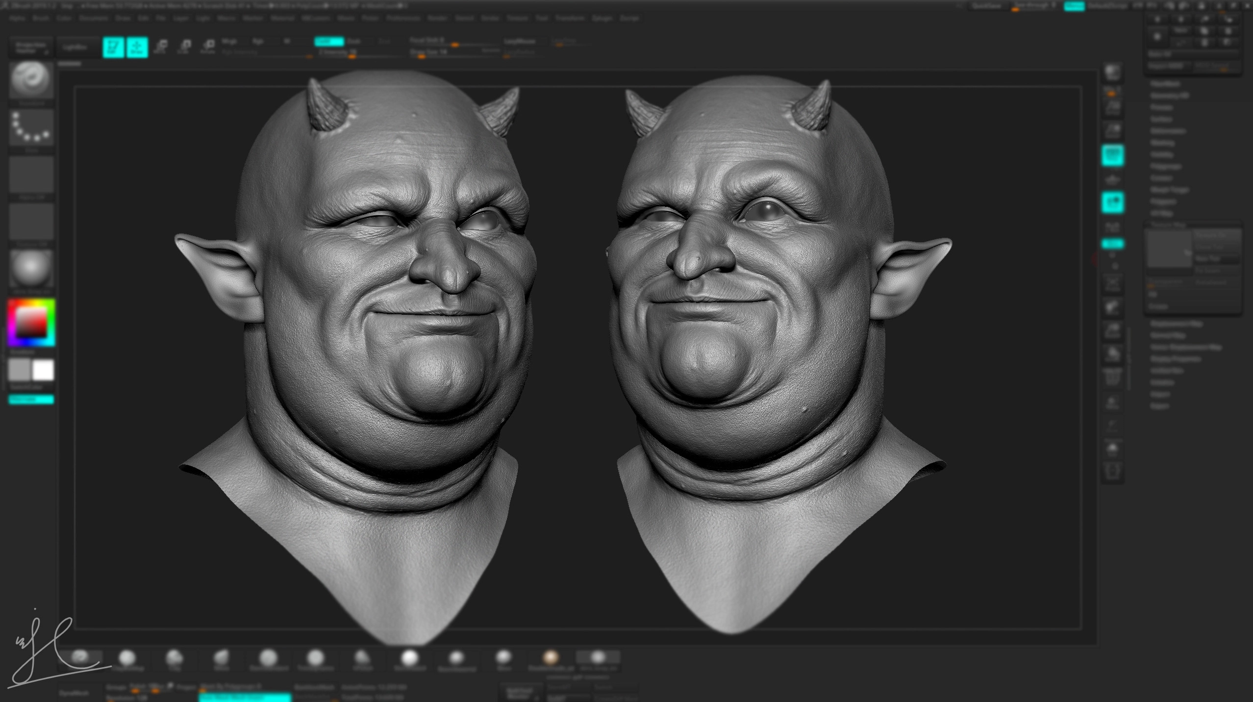Activate the Edit mode button
The image size is (1253, 702).
[x=113, y=48]
